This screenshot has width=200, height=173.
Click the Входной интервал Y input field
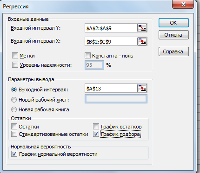[x=111, y=28]
